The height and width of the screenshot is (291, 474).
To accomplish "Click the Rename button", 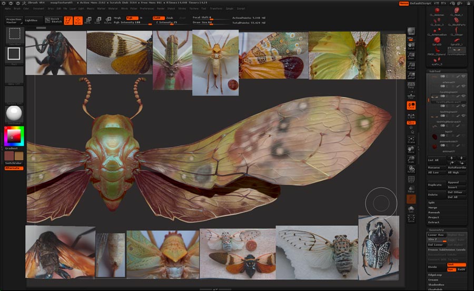I will 437,167.
